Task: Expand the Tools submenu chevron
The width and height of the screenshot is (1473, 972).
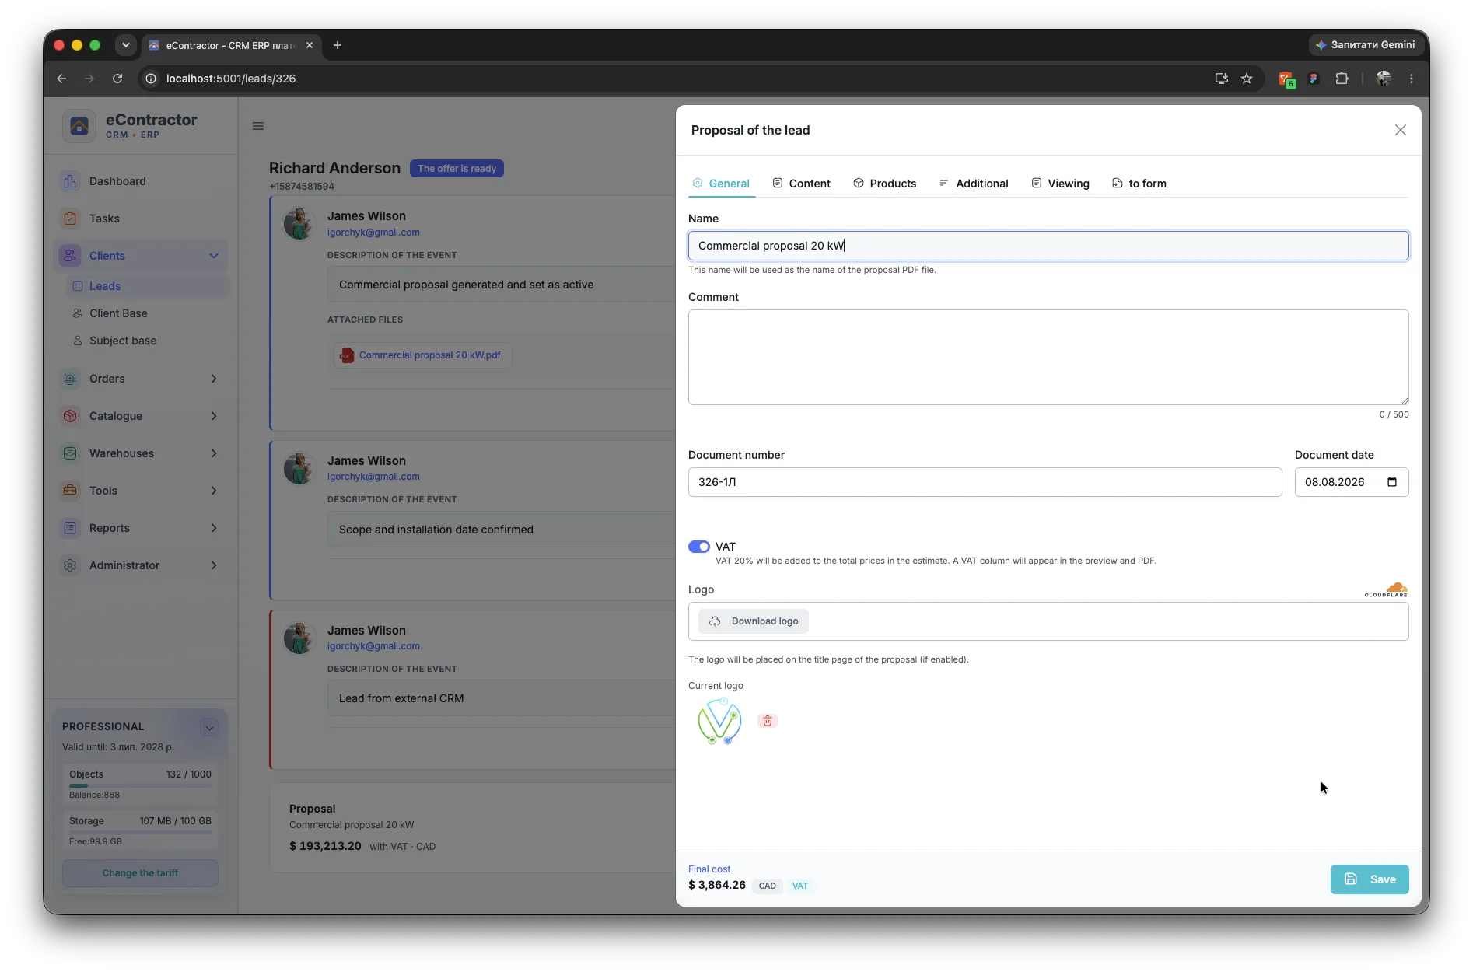Action: point(214,491)
